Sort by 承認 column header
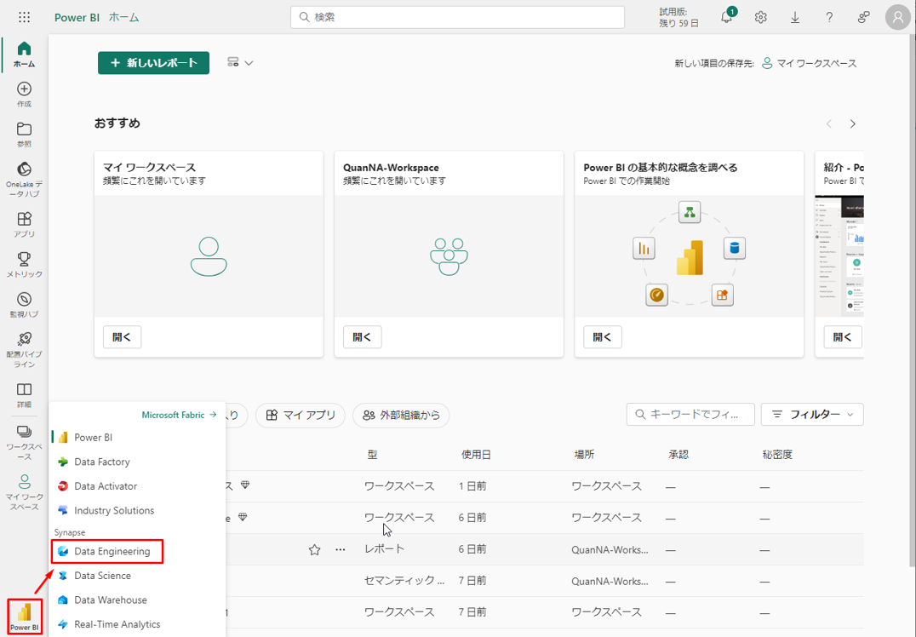Viewport: 916px width, 637px height. [x=678, y=454]
